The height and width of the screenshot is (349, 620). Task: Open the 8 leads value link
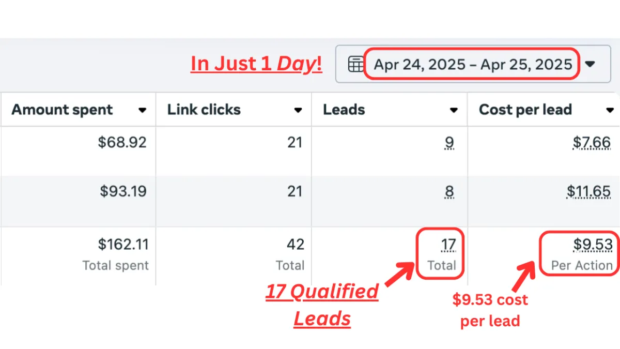pyautogui.click(x=450, y=192)
